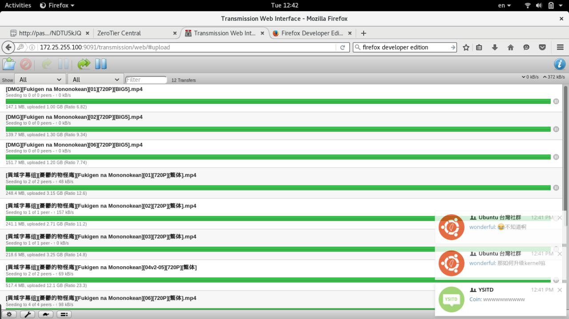
Task: Close the Firefox Developer Edition tab
Action: click(350, 33)
